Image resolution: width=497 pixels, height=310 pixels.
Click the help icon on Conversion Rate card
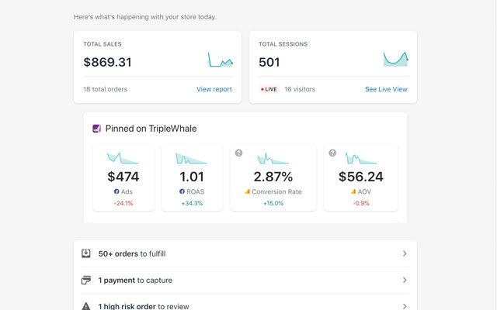(238, 153)
